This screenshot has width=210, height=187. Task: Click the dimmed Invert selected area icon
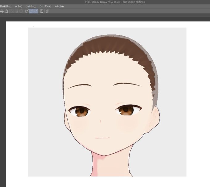click(x=17, y=11)
